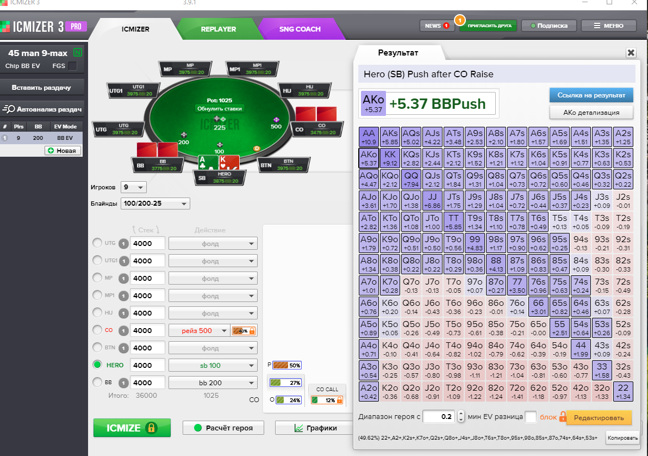The image size is (648, 456).
Task: Open the МЕНЮ menu
Action: 608,26
